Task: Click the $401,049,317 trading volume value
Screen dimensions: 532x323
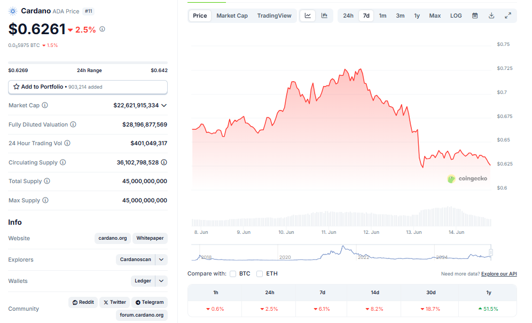Action: pos(148,143)
